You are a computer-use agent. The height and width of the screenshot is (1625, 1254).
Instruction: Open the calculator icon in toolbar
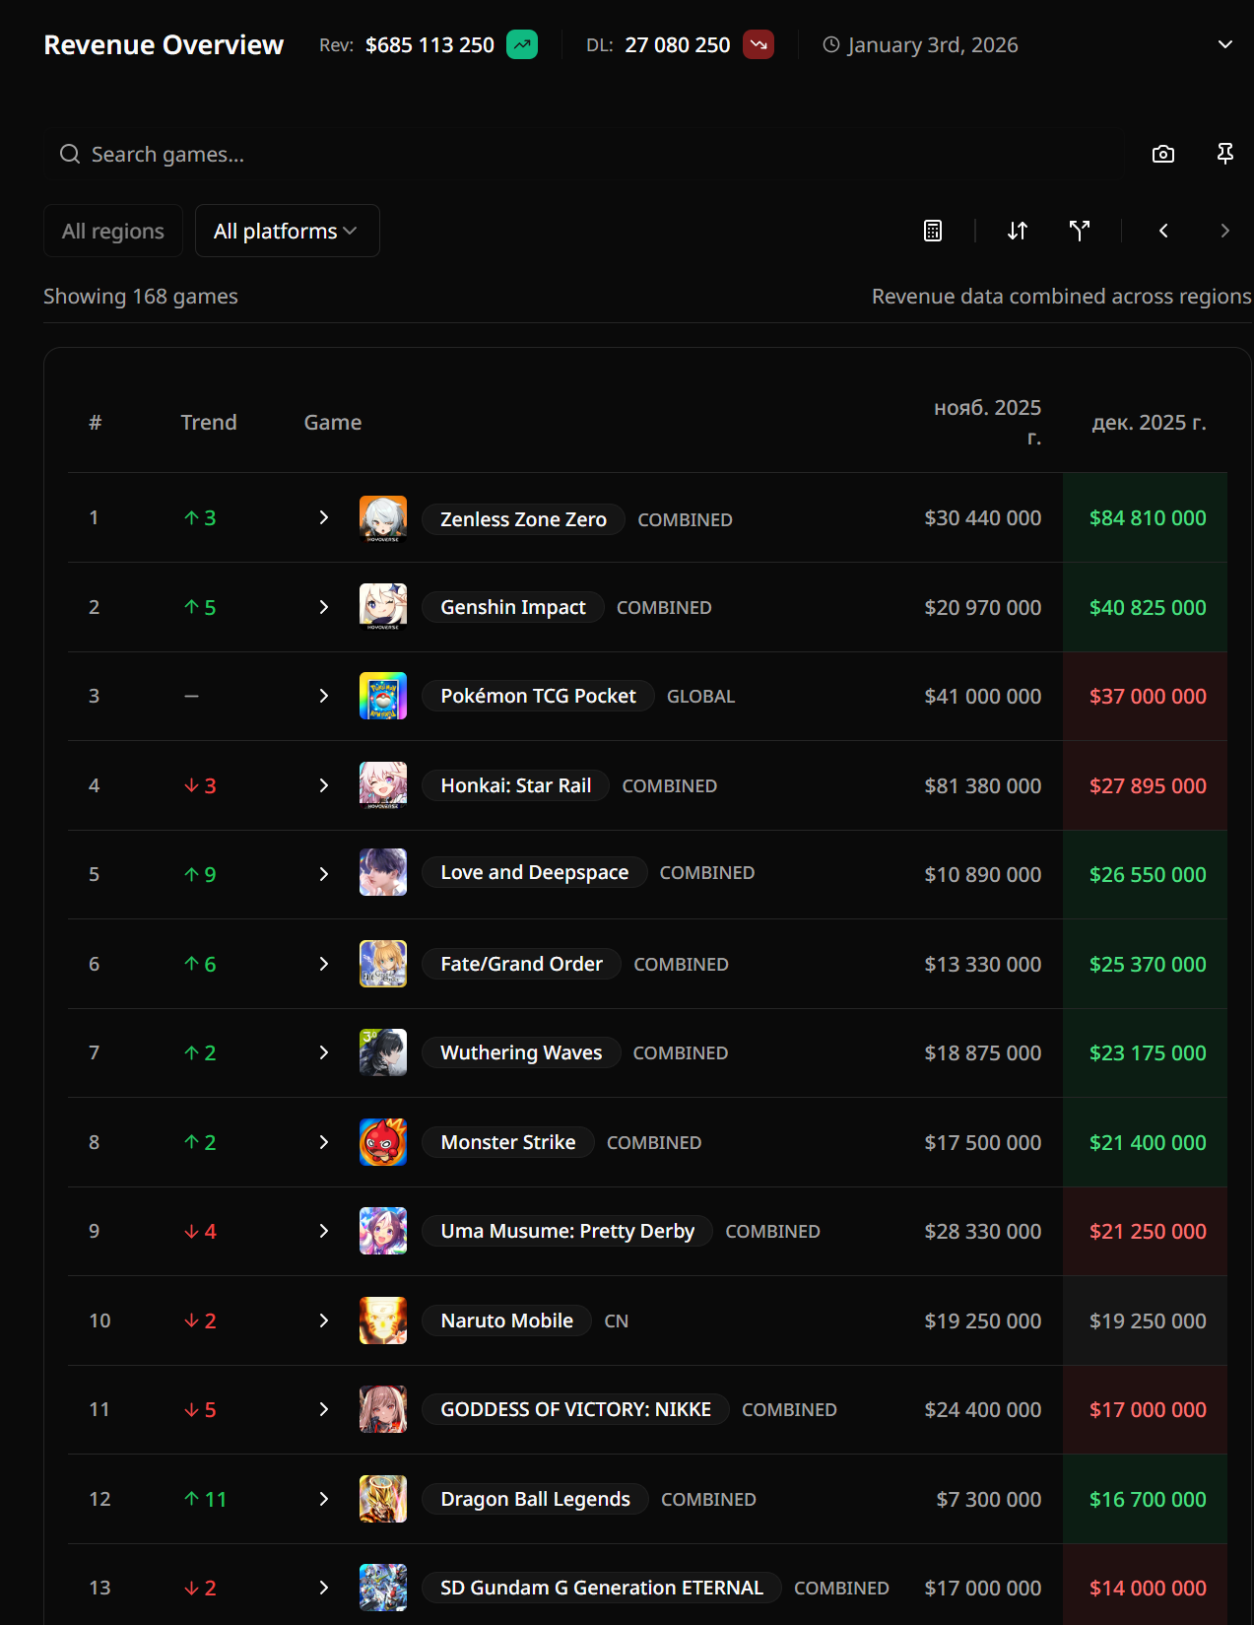coord(932,231)
